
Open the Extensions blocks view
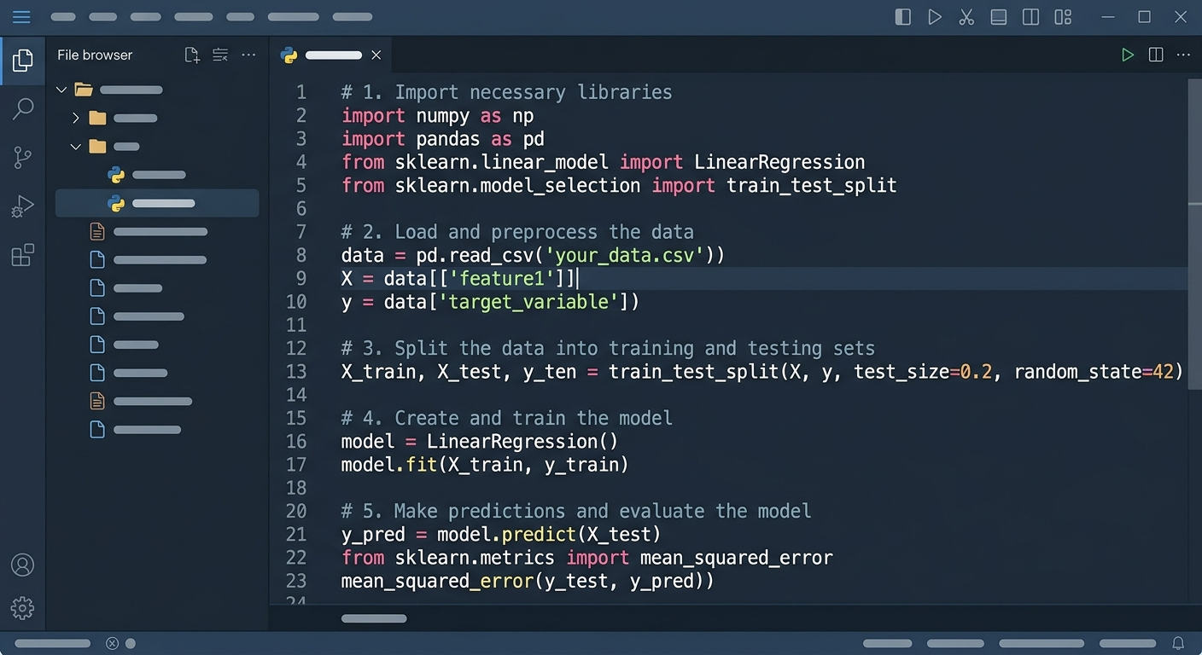tap(23, 255)
